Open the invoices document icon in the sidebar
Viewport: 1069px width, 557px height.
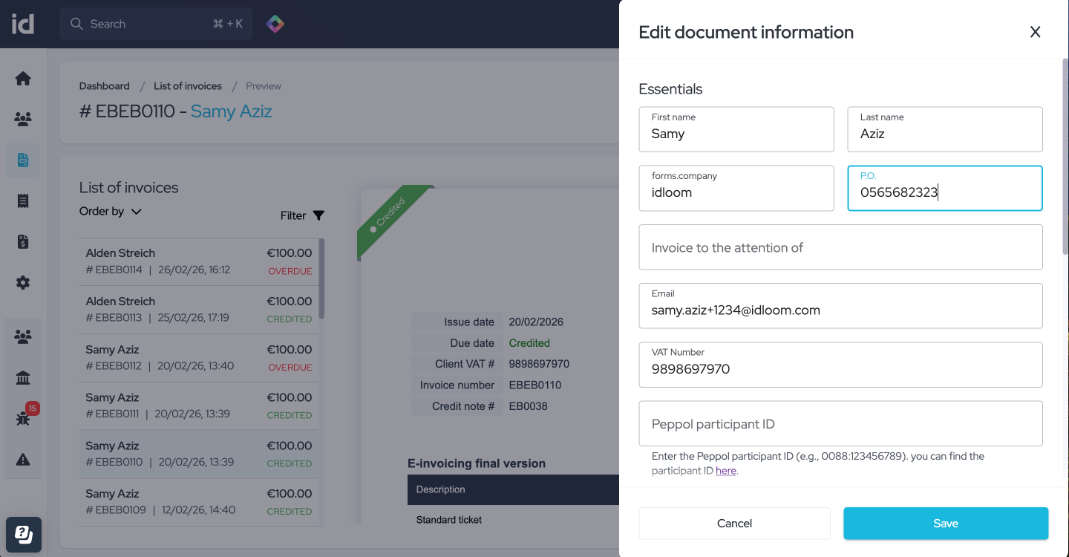point(23,159)
